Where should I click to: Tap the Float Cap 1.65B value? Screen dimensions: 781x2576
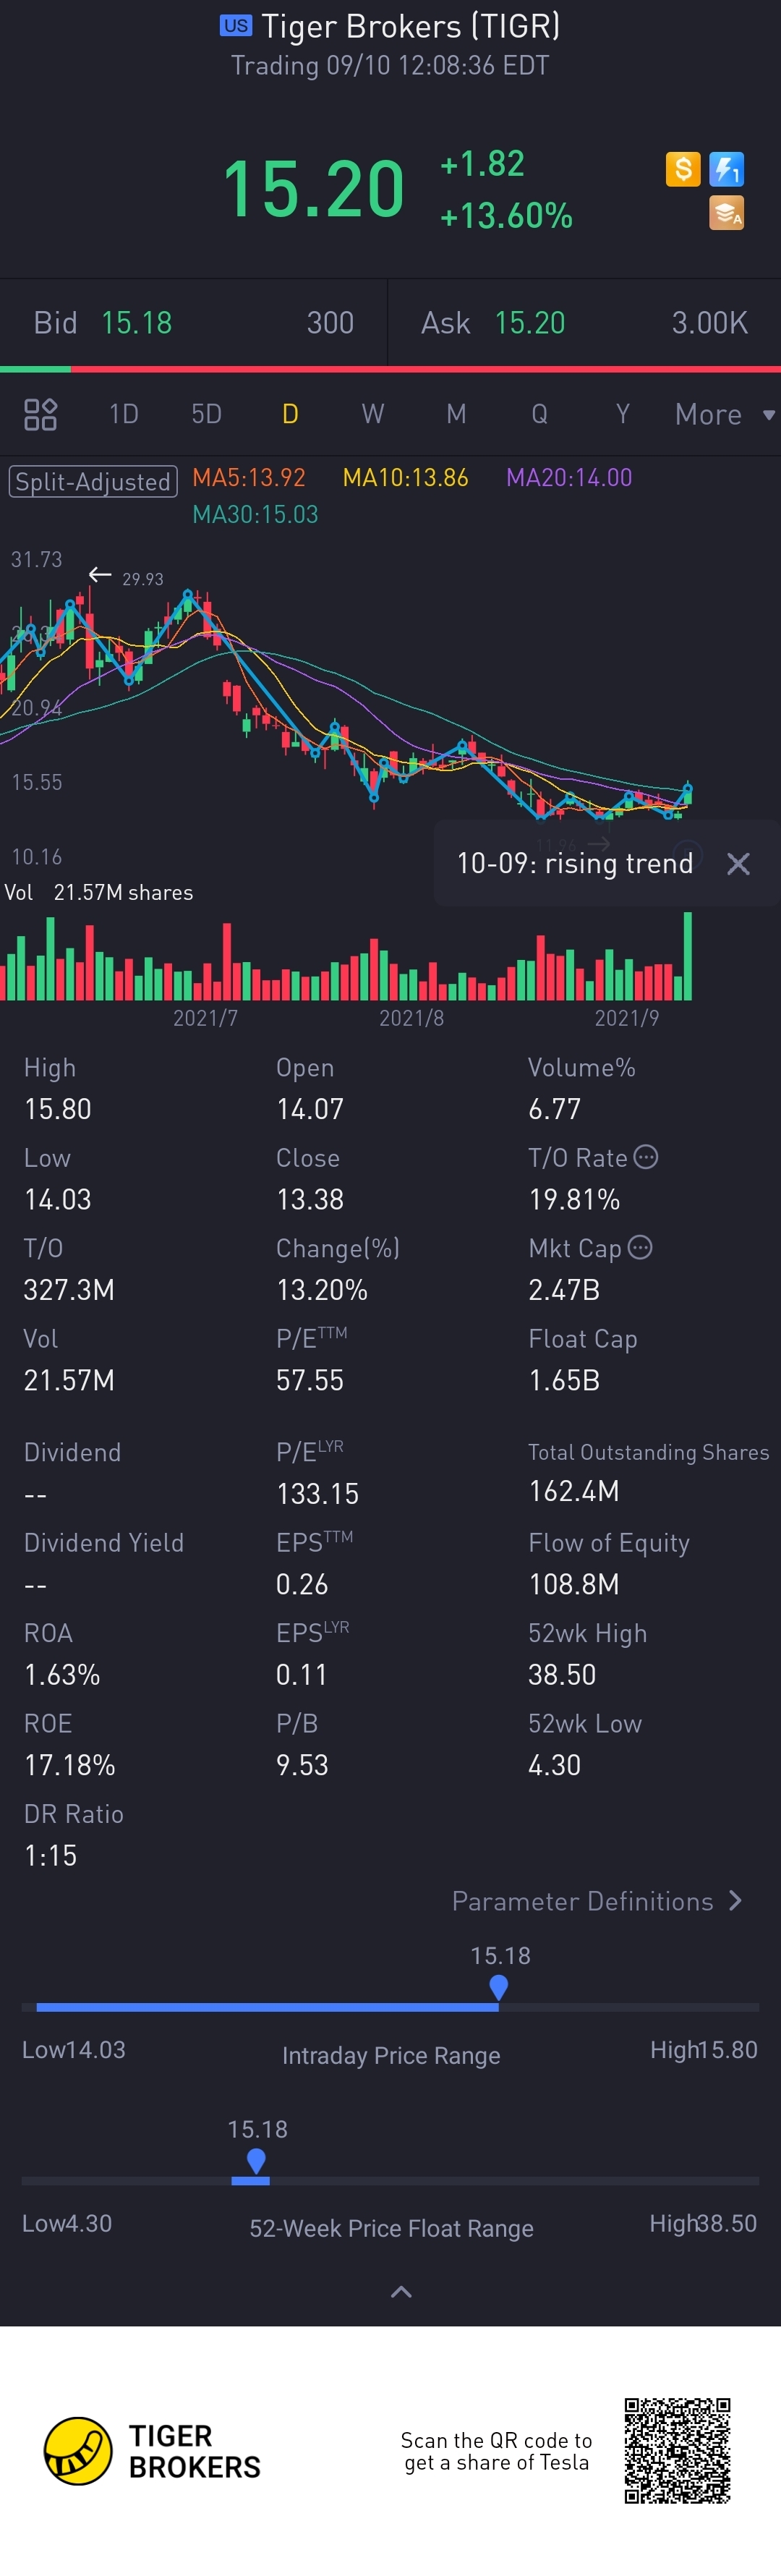pyautogui.click(x=564, y=1380)
